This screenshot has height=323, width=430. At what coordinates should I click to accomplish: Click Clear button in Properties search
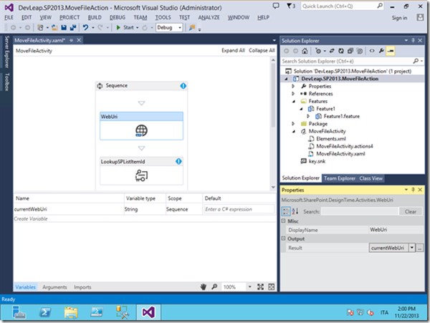410,211
